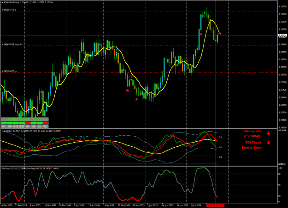Click the green H4 signal box
Screen dimensions: 288x208
point(34,123)
